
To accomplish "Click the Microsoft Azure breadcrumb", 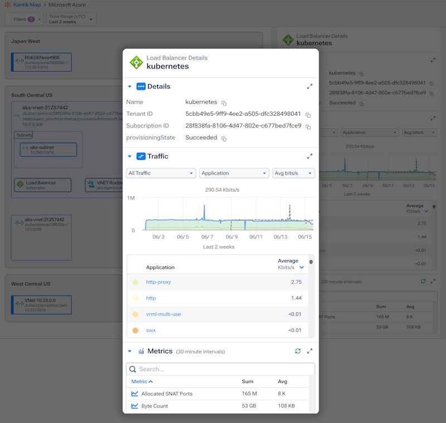I will click(67, 5).
